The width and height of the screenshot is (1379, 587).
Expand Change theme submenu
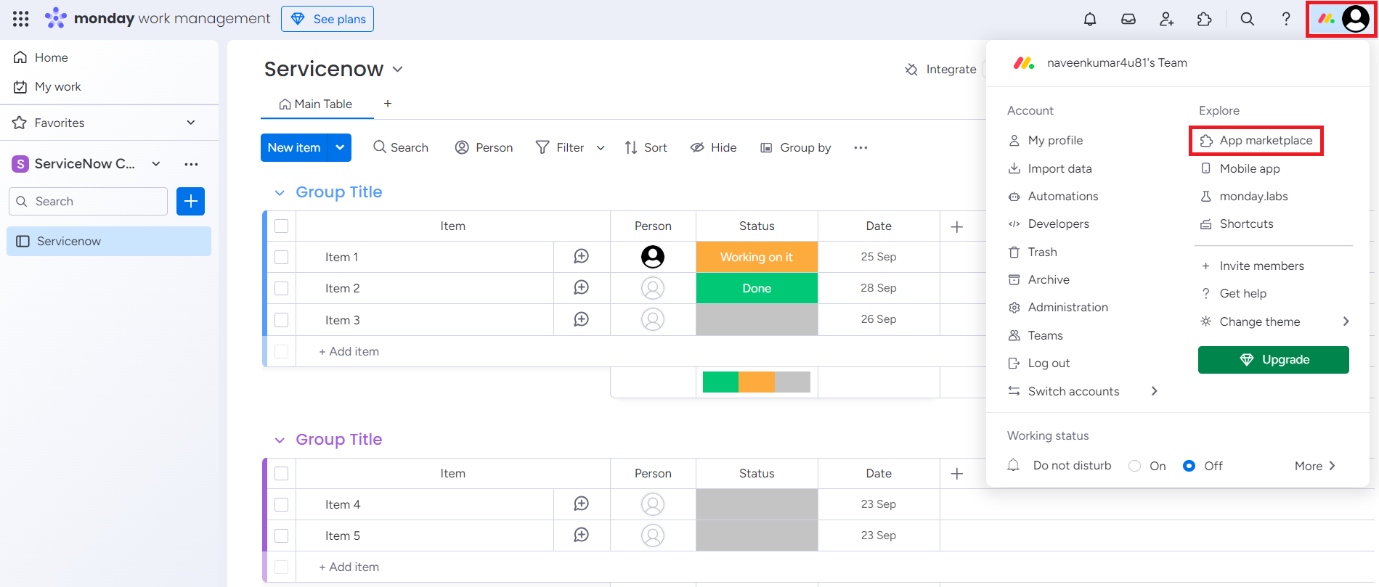1346,321
